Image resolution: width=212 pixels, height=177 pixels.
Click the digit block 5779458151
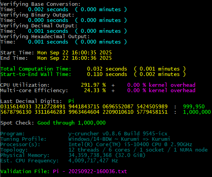tap(152, 112)
